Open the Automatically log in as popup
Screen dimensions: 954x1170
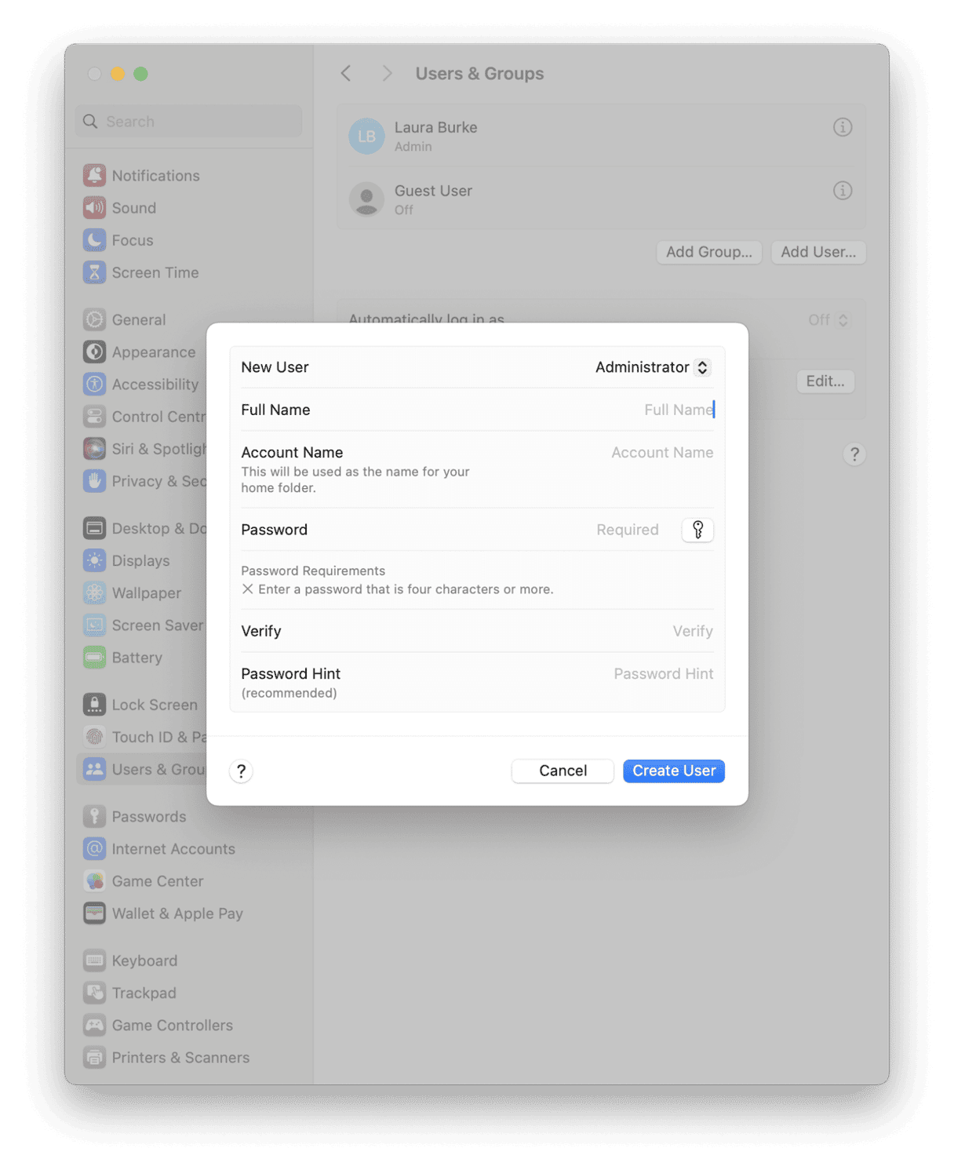point(829,319)
